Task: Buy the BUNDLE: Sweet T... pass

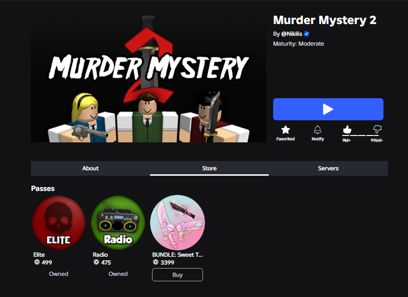Action: (x=178, y=274)
